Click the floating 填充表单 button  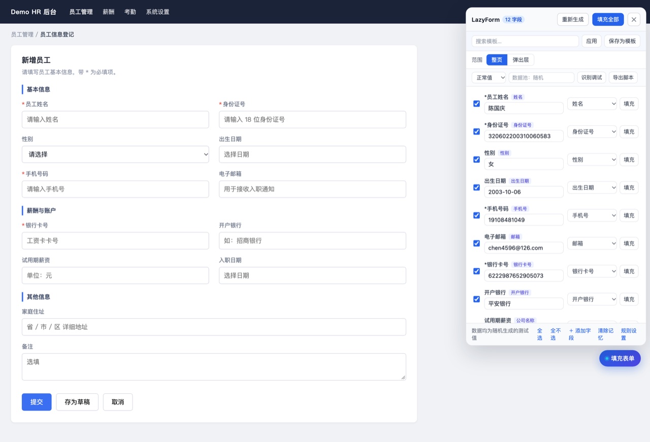point(620,358)
